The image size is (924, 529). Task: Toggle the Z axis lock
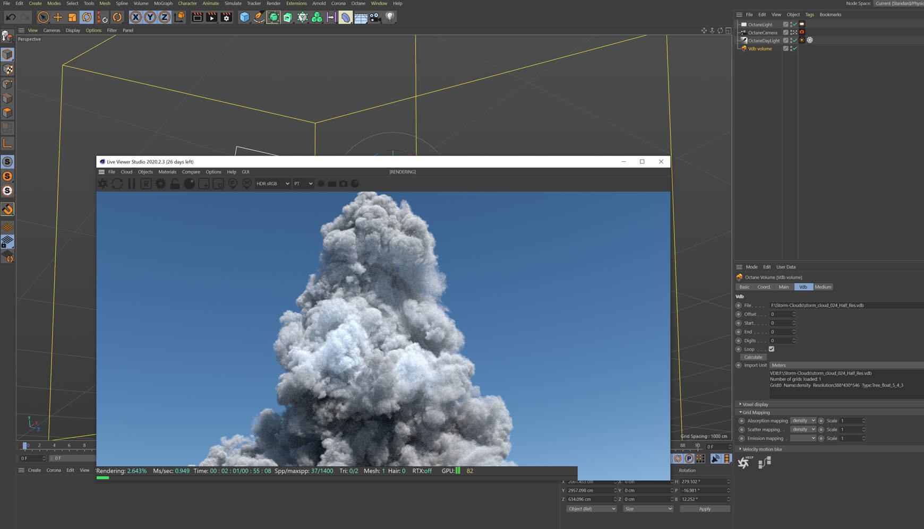pos(165,18)
